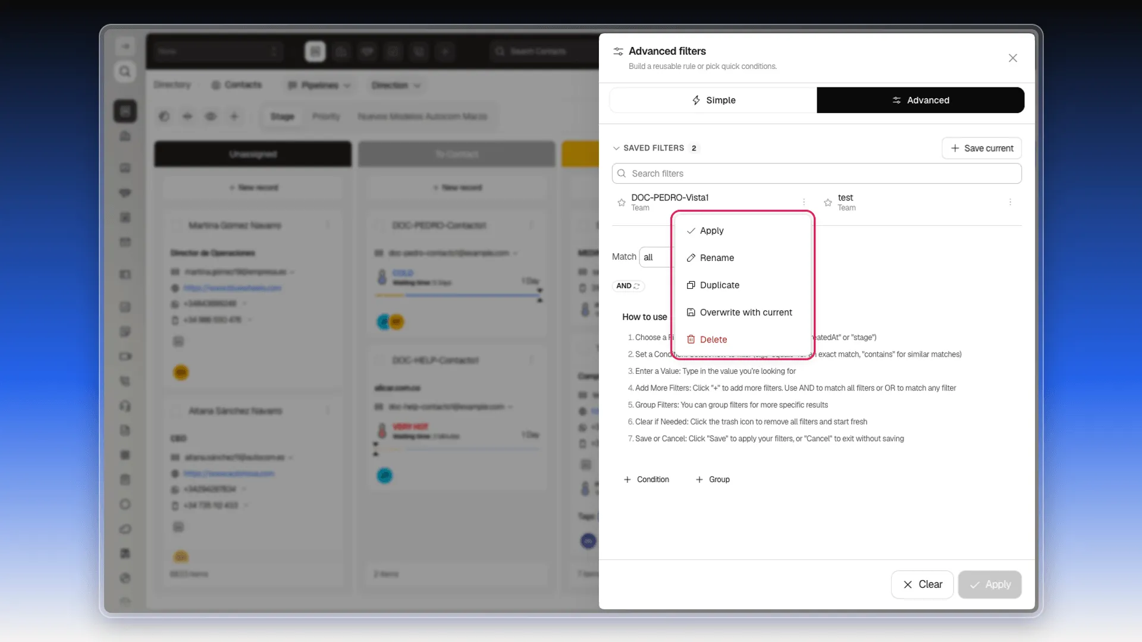1142x642 pixels.
Task: Click Save current button
Action: (981, 149)
